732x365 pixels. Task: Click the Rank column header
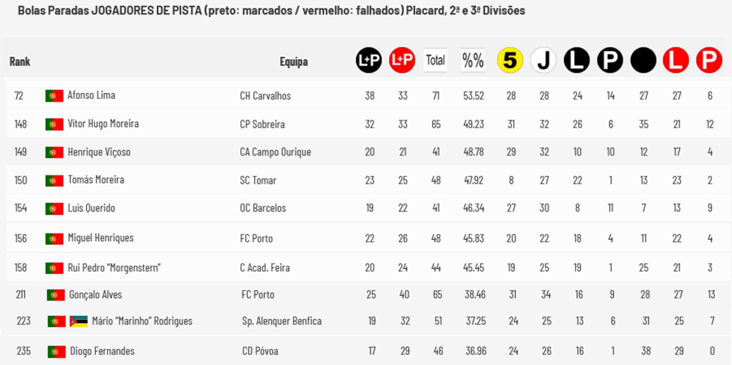[20, 61]
